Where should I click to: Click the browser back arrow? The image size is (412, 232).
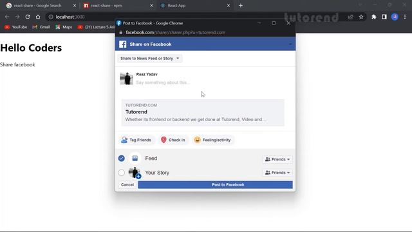[7, 17]
